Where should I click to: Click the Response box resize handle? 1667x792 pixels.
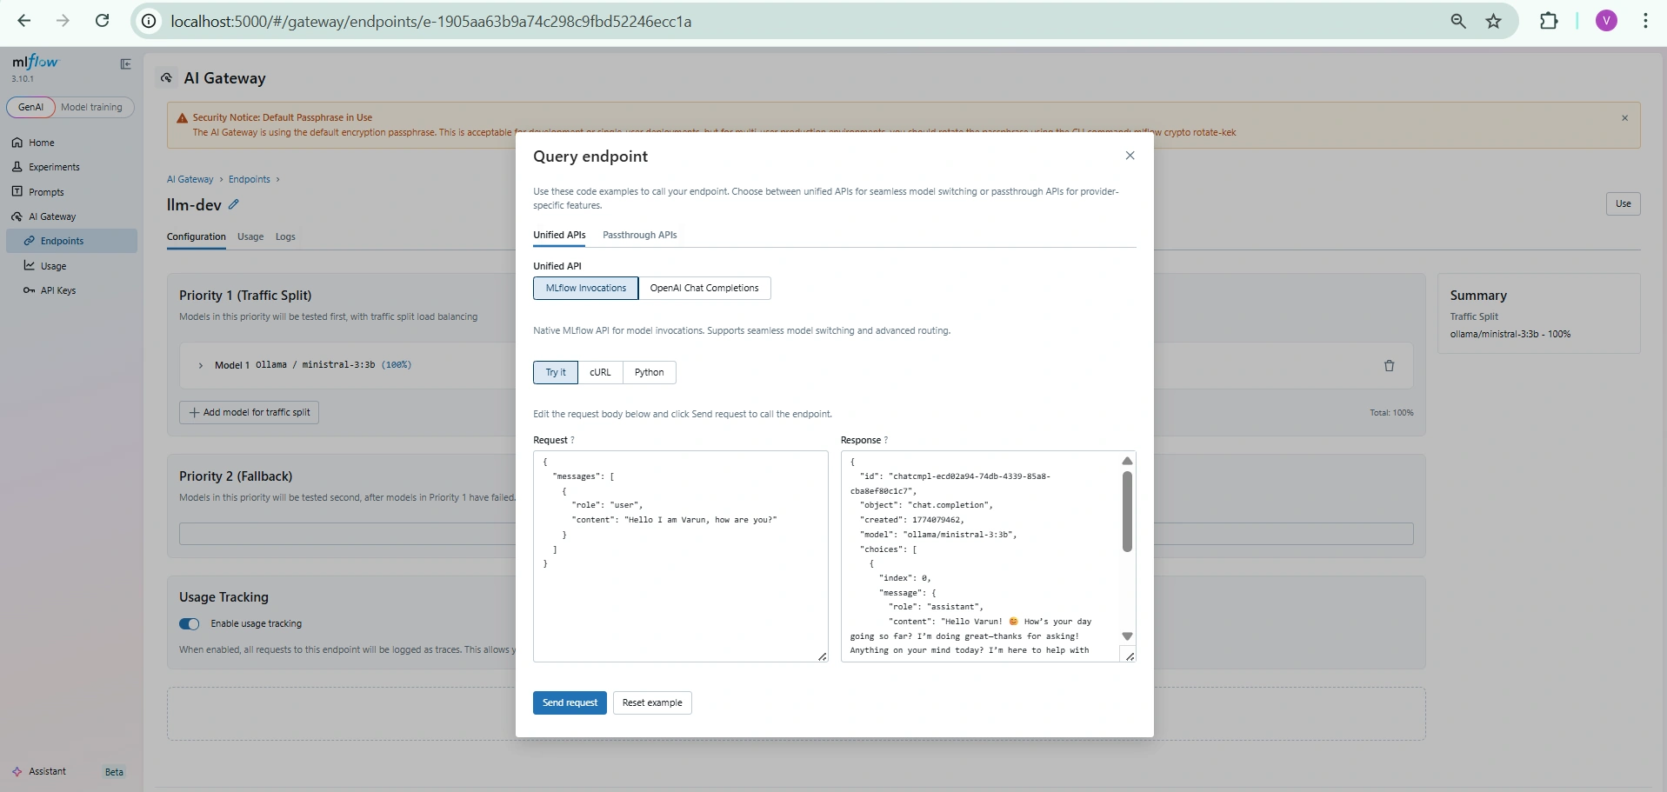pyautogui.click(x=1130, y=656)
